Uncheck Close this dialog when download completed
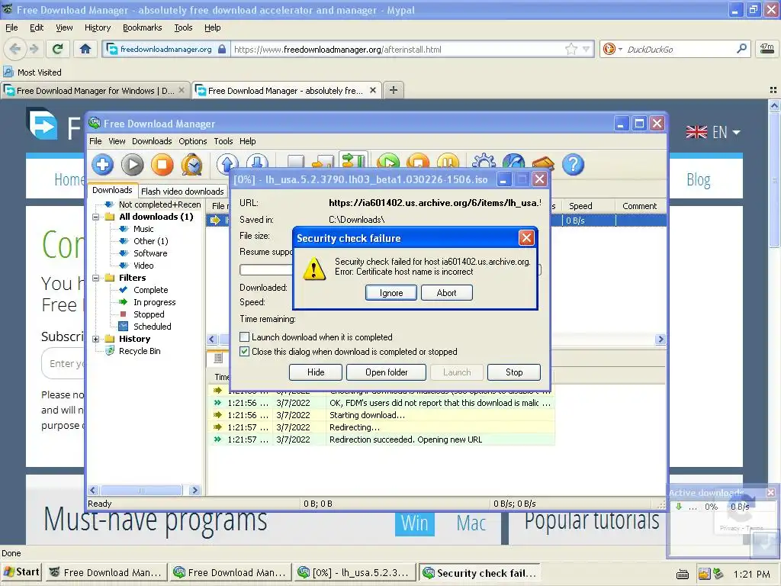The image size is (781, 586). 245,351
